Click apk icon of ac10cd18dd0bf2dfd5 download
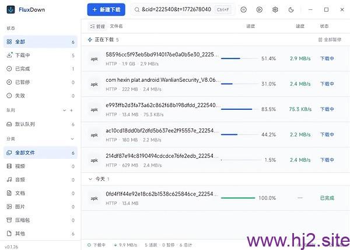 (x=94, y=135)
